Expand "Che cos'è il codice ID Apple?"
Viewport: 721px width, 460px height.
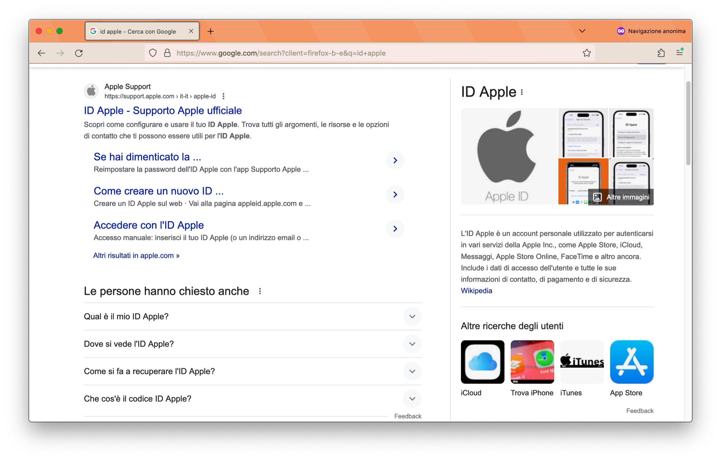coord(412,399)
